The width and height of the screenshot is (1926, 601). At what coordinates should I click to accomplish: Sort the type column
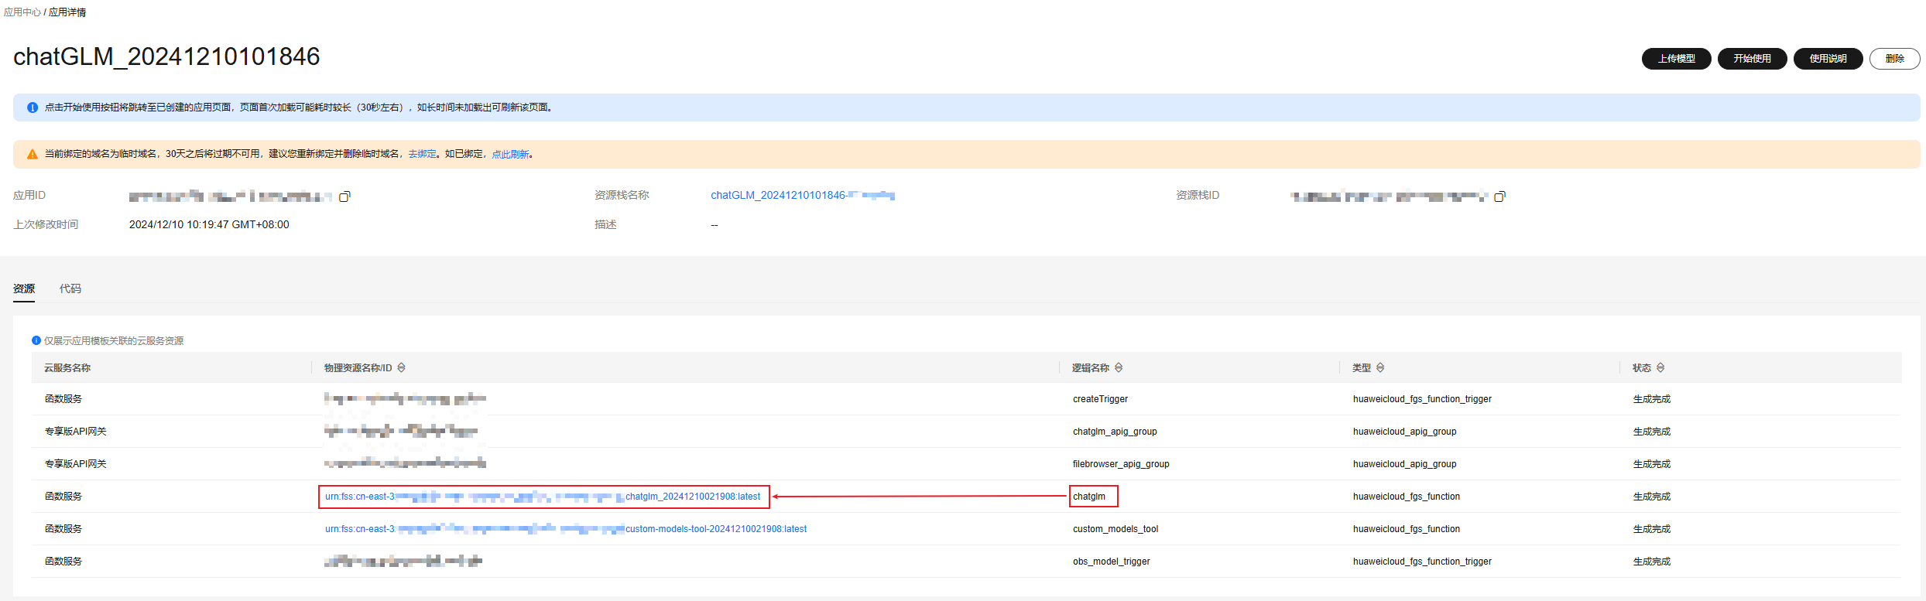click(x=1380, y=368)
